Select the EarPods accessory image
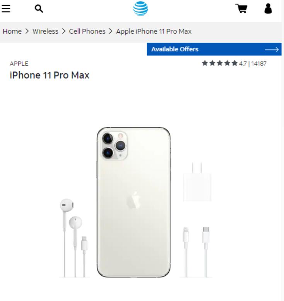This screenshot has height=301, width=284. pos(74,238)
